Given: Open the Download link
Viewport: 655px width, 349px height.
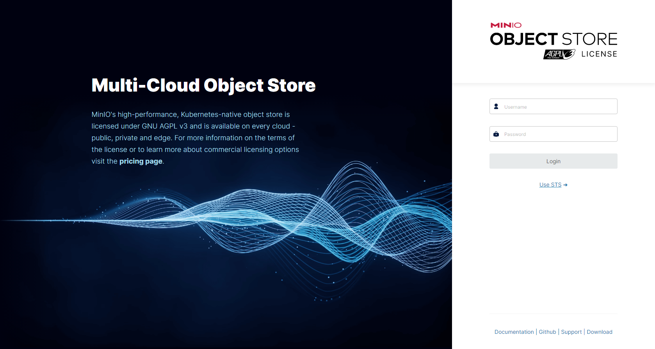Looking at the screenshot, I should tap(600, 332).
